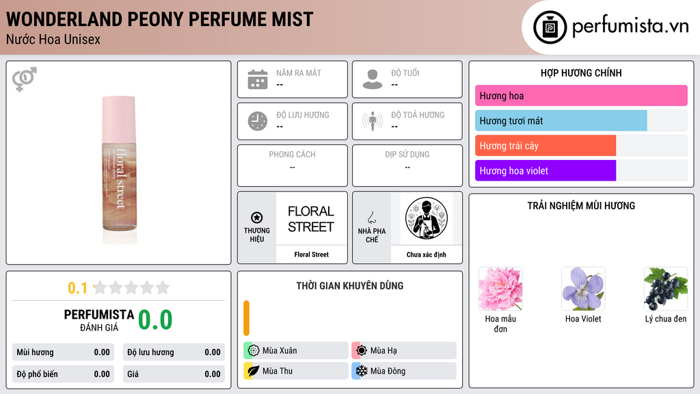Click the star badge icon above Thương hiệu
Image resolution: width=700 pixels, height=394 pixels.
257,218
